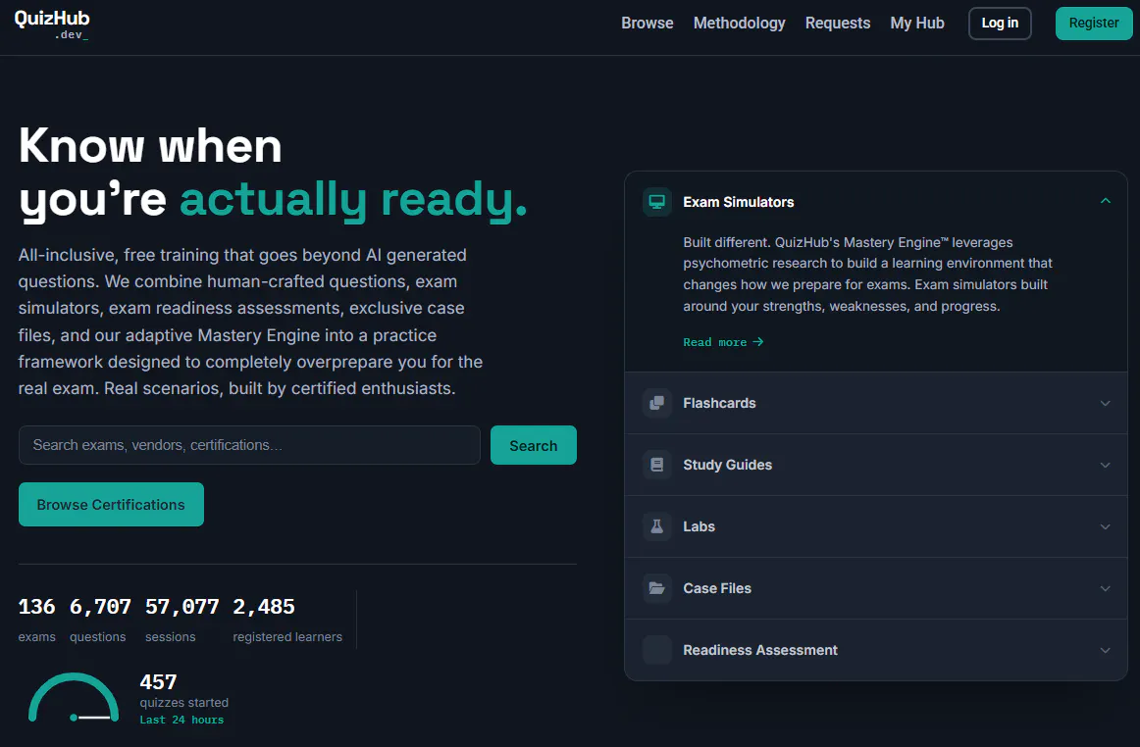1140x747 pixels.
Task: Click the Readiness Assessment heading text
Action: tap(759, 650)
